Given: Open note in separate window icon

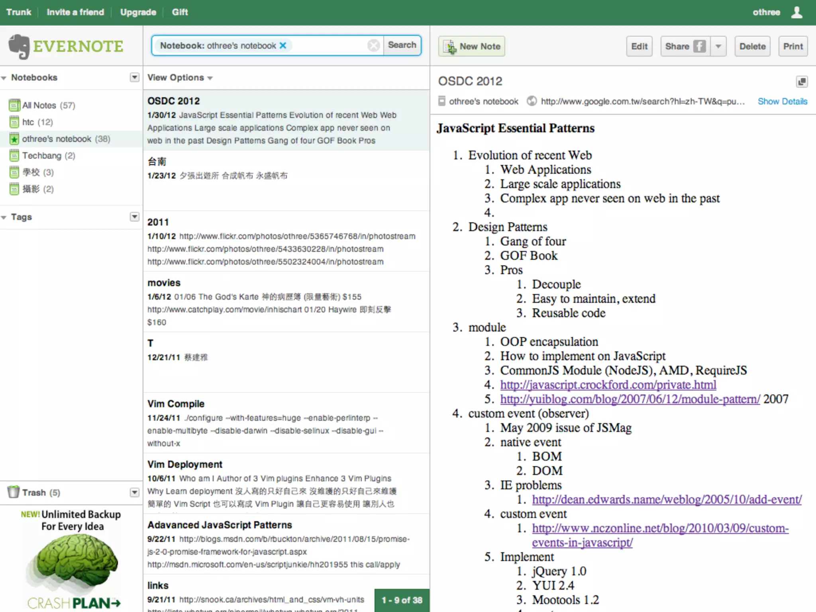Looking at the screenshot, I should pos(802,82).
